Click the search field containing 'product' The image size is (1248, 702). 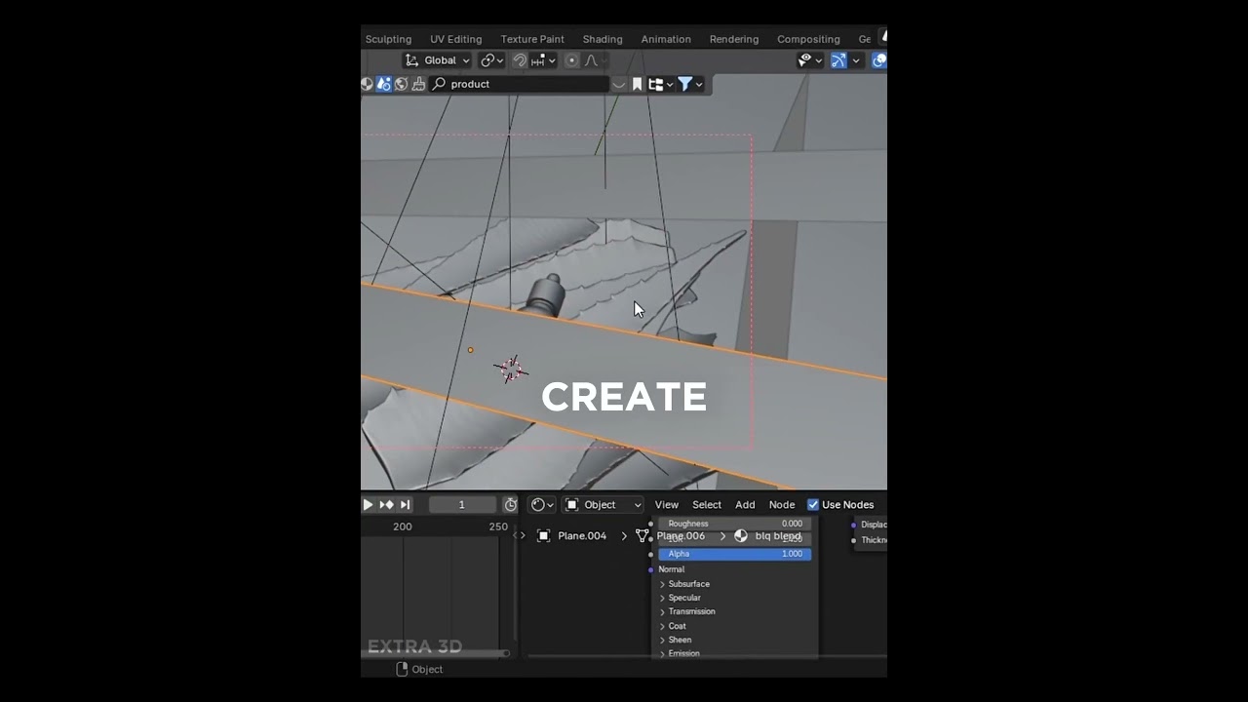coord(520,84)
